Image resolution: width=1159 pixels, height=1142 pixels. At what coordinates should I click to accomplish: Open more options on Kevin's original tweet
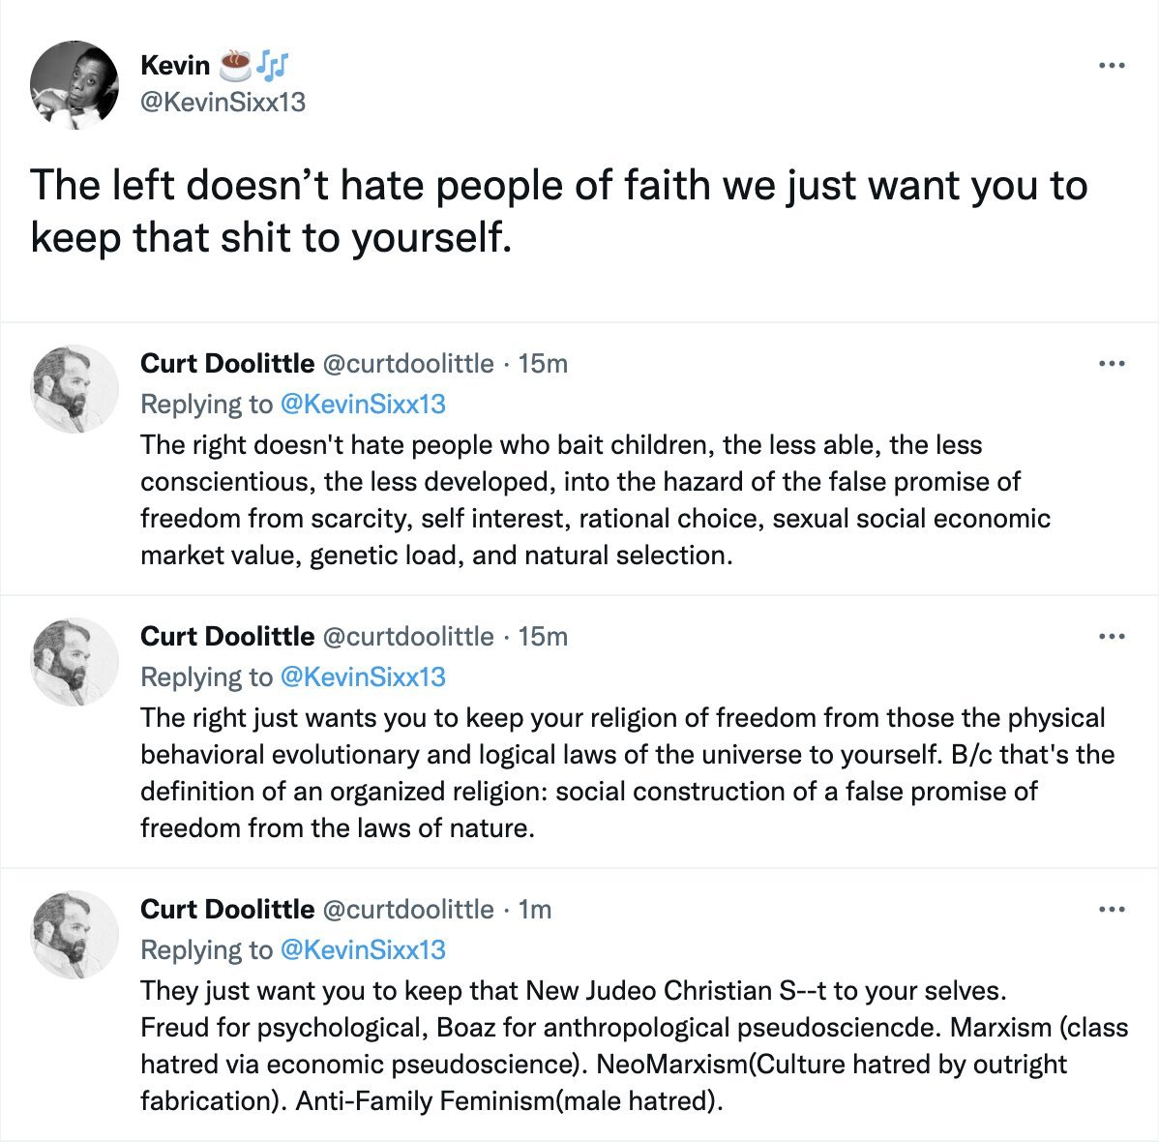pyautogui.click(x=1112, y=66)
